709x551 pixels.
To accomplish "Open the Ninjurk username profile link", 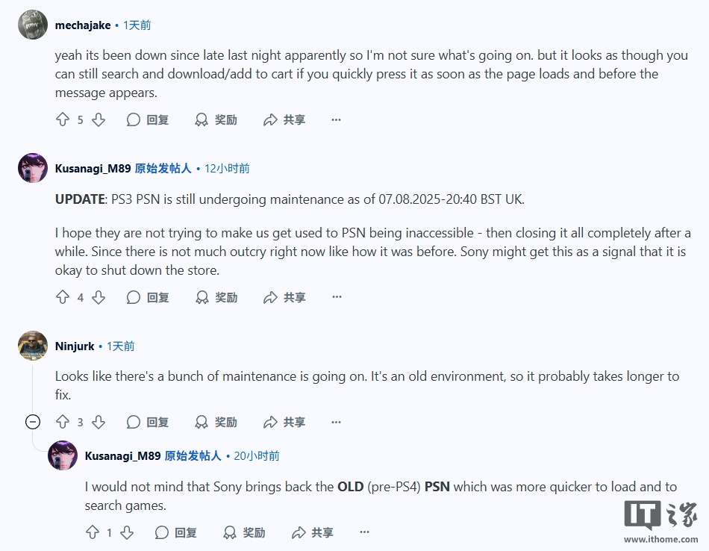I will [x=75, y=346].
